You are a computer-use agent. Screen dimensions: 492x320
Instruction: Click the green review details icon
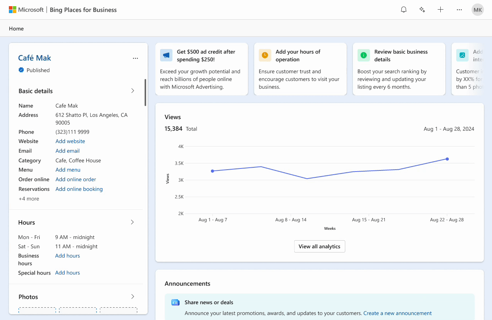pos(364,55)
